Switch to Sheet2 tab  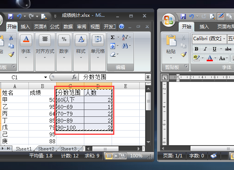(46, 149)
